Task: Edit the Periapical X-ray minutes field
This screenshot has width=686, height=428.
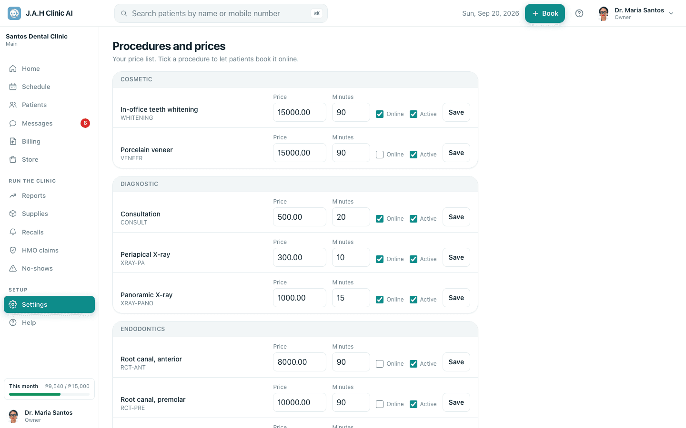Action: [351, 257]
